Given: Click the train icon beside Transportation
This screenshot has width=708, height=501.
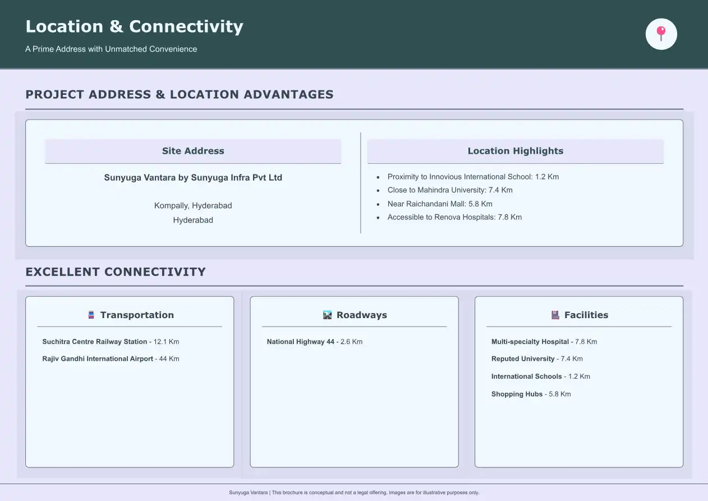Looking at the screenshot, I should [91, 315].
